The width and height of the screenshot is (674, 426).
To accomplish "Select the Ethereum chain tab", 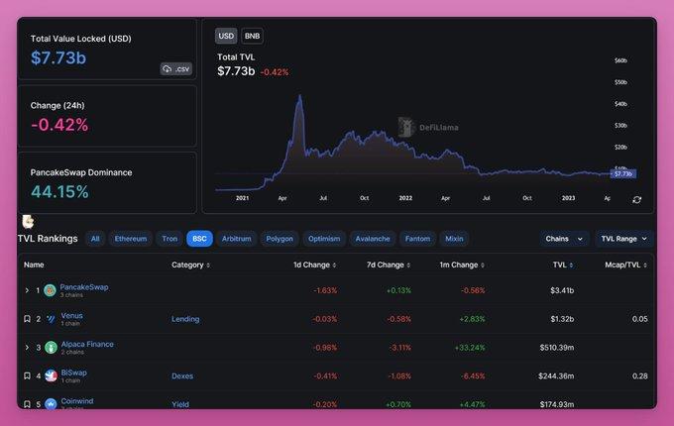I will (x=131, y=239).
